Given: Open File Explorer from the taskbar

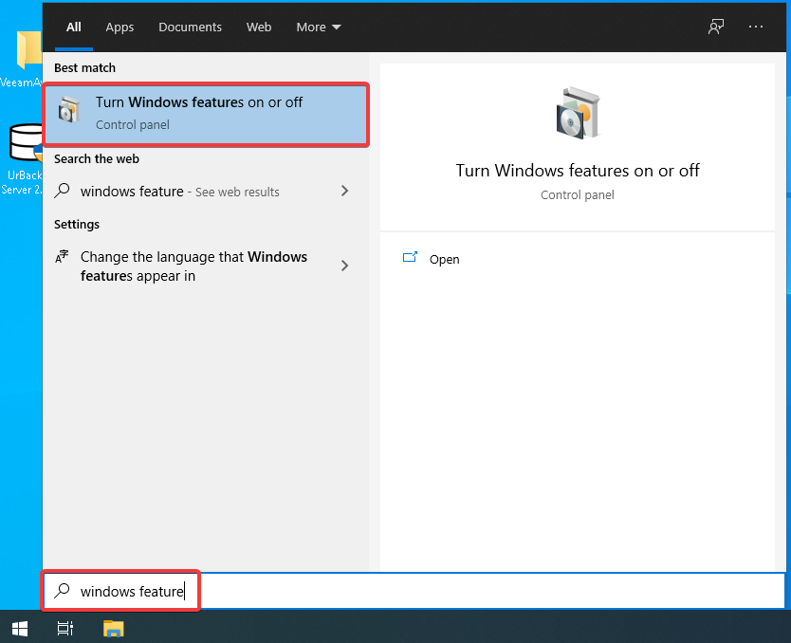Looking at the screenshot, I should 114,629.
